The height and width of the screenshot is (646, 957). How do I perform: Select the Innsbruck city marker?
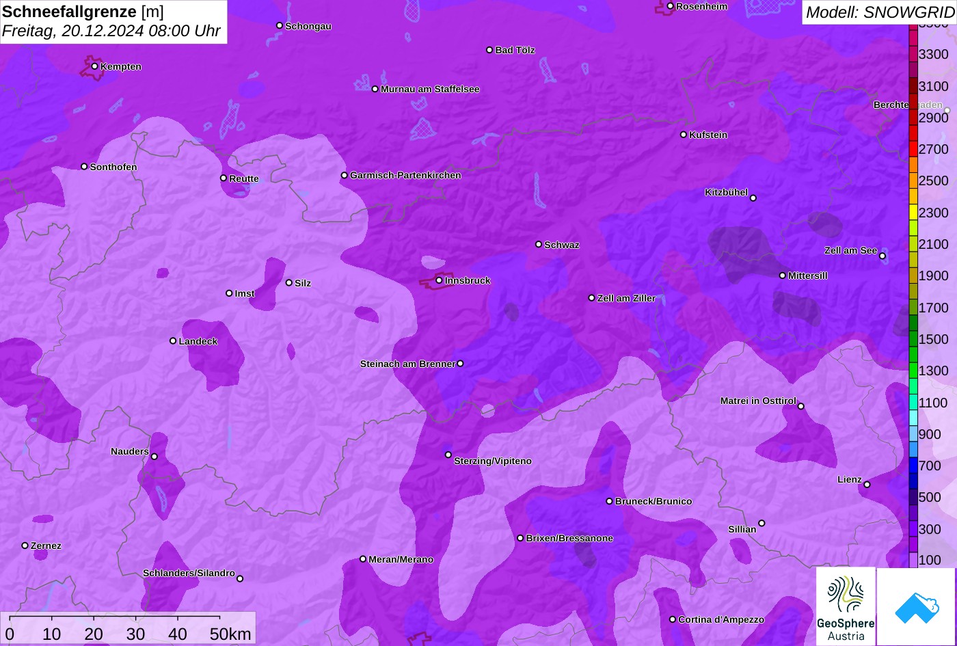pos(439,280)
